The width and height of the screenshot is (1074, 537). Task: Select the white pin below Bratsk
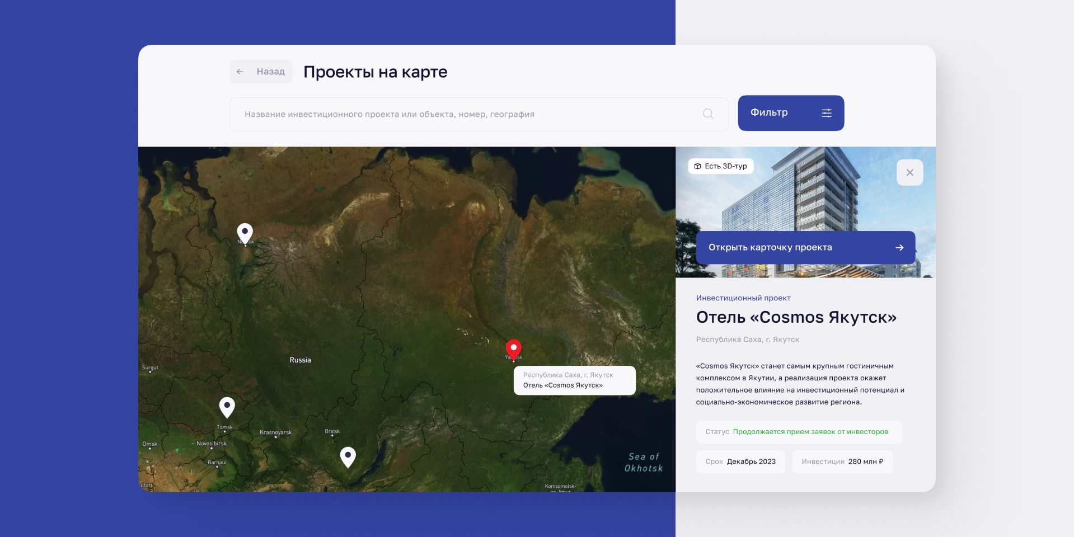pyautogui.click(x=348, y=457)
